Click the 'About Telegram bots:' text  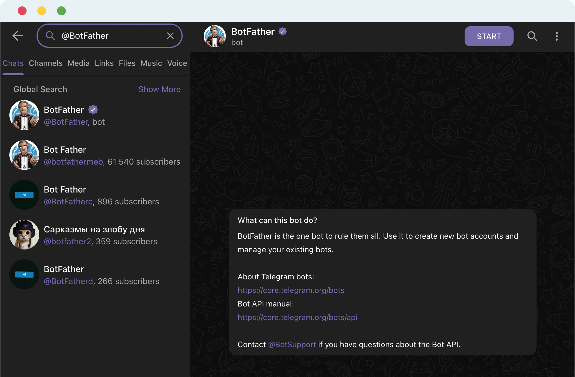[276, 277]
